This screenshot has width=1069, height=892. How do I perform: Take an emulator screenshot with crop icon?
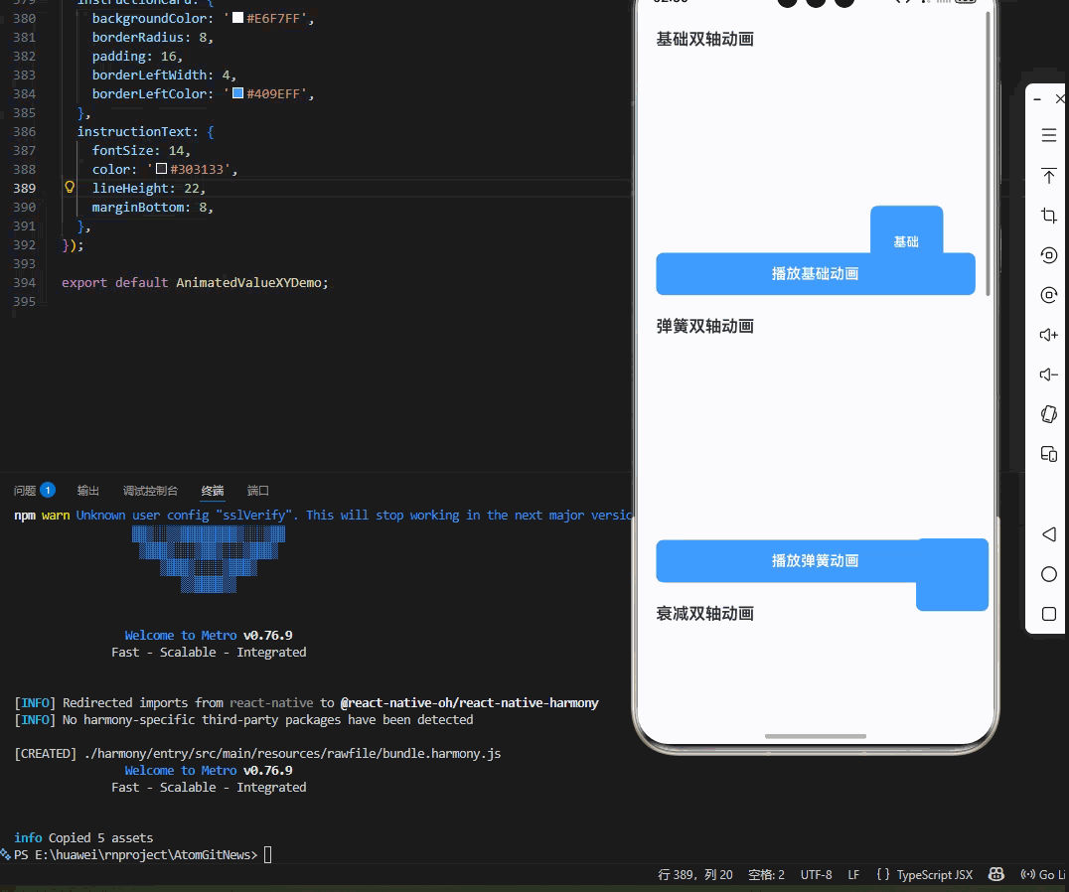(1048, 216)
